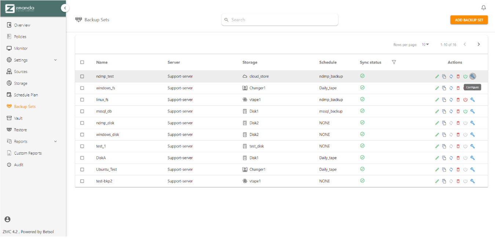Expand the Reports submenu in the sidebar

(x=55, y=141)
